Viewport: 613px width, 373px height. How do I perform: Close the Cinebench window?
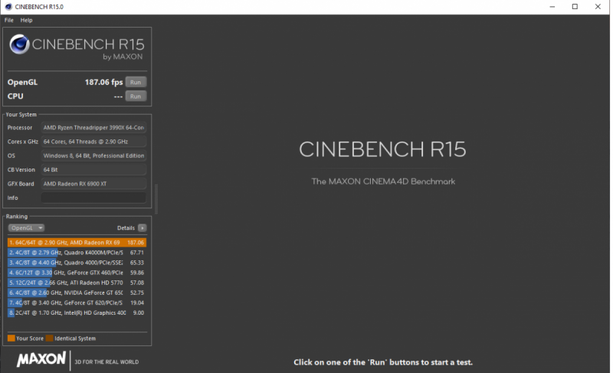pyautogui.click(x=598, y=7)
